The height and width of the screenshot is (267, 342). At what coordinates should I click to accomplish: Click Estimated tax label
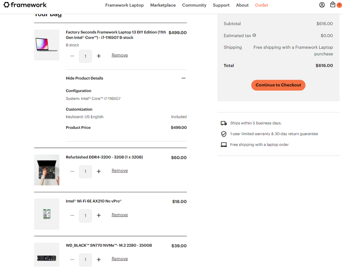[237, 35]
